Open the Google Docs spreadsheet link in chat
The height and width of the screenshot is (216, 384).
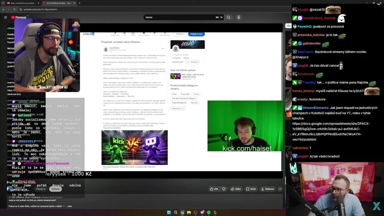331,131
